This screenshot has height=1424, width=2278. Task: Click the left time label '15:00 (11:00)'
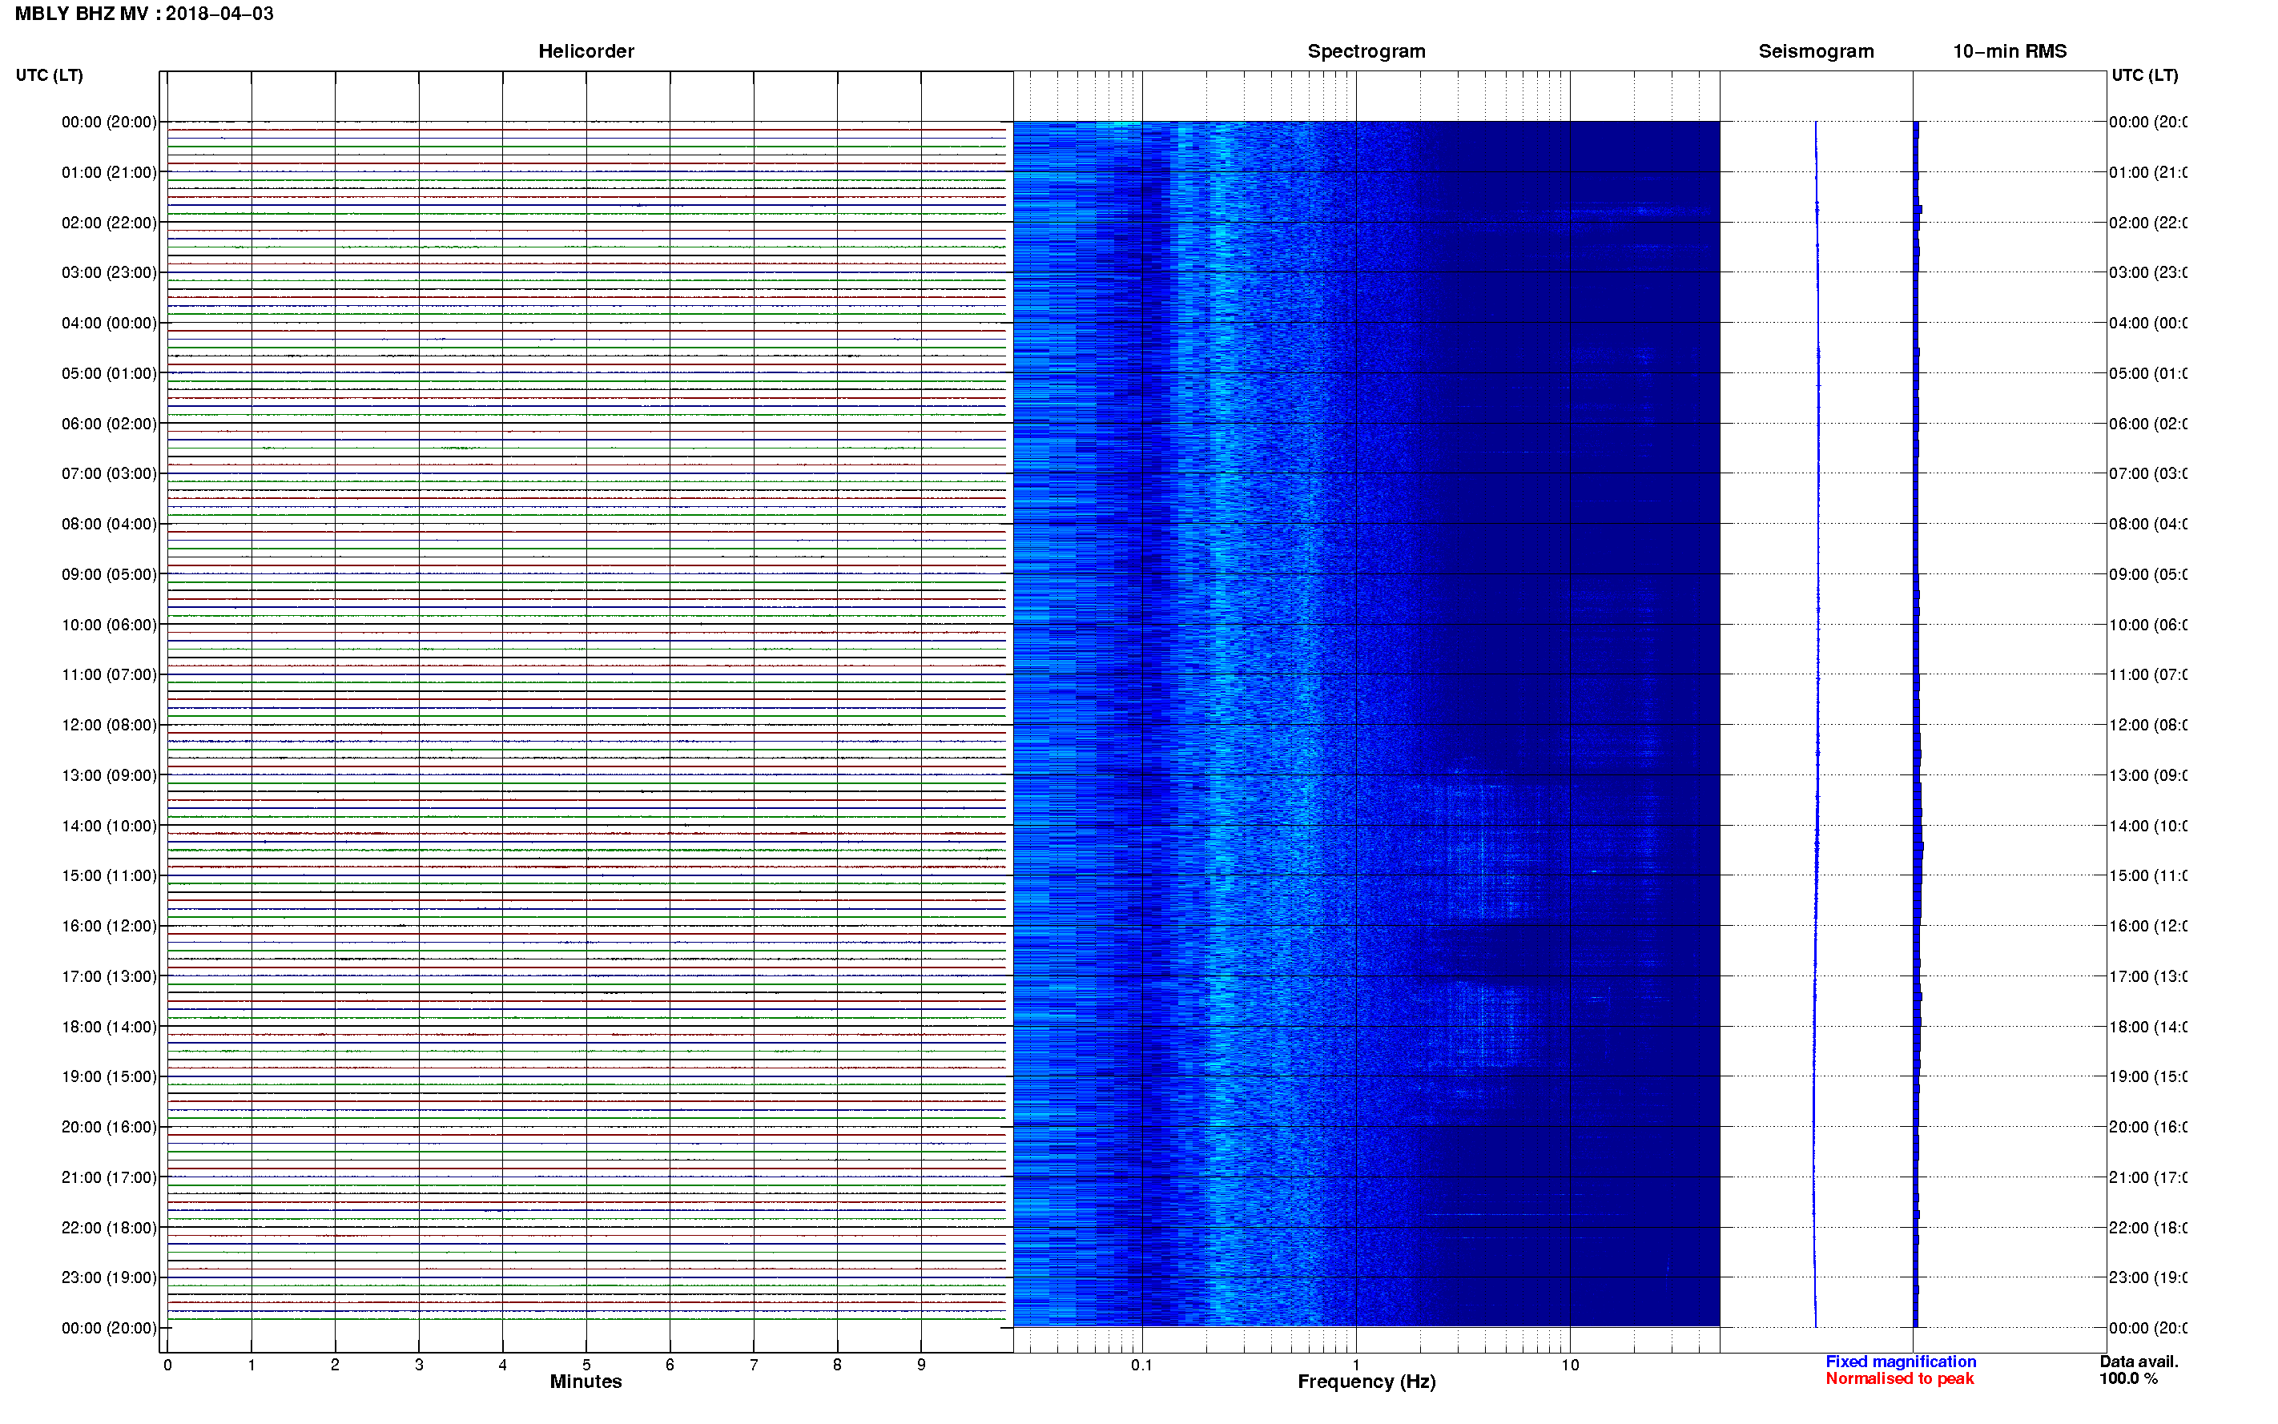coord(109,876)
